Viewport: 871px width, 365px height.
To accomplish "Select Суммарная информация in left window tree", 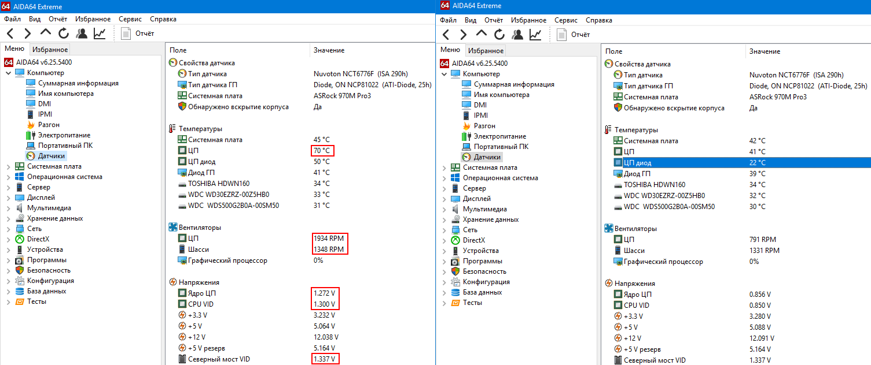I will pyautogui.click(x=78, y=83).
